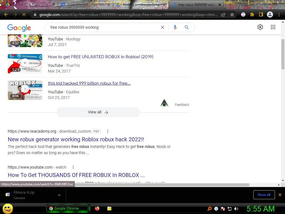
Task: Clear the search box text
Action: click(163, 27)
